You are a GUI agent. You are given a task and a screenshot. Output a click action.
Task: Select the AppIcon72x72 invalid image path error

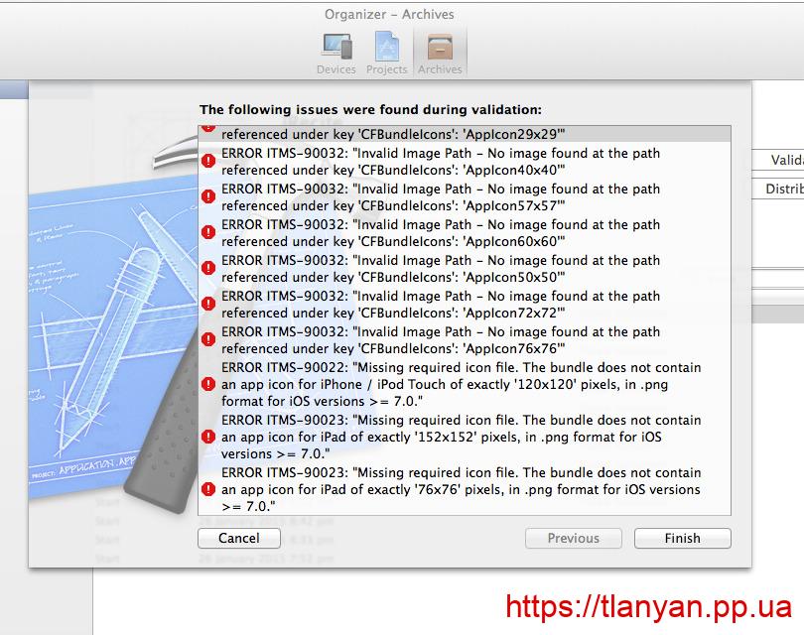click(x=440, y=305)
